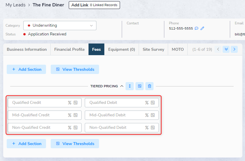Go to next set of tabs arrow
245x161 pixels.
[x=234, y=49]
